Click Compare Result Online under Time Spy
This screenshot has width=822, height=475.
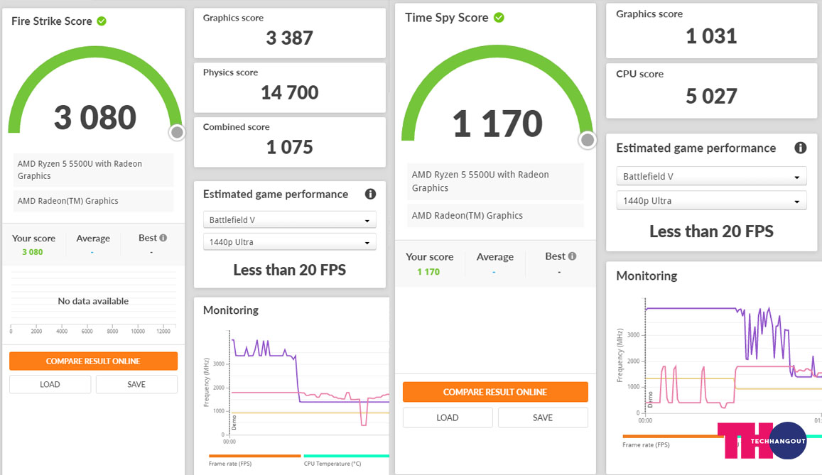[x=495, y=392]
